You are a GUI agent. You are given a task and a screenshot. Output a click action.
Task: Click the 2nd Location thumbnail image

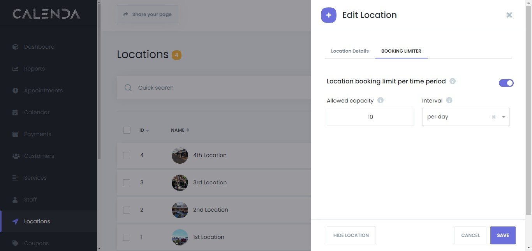coord(180,210)
